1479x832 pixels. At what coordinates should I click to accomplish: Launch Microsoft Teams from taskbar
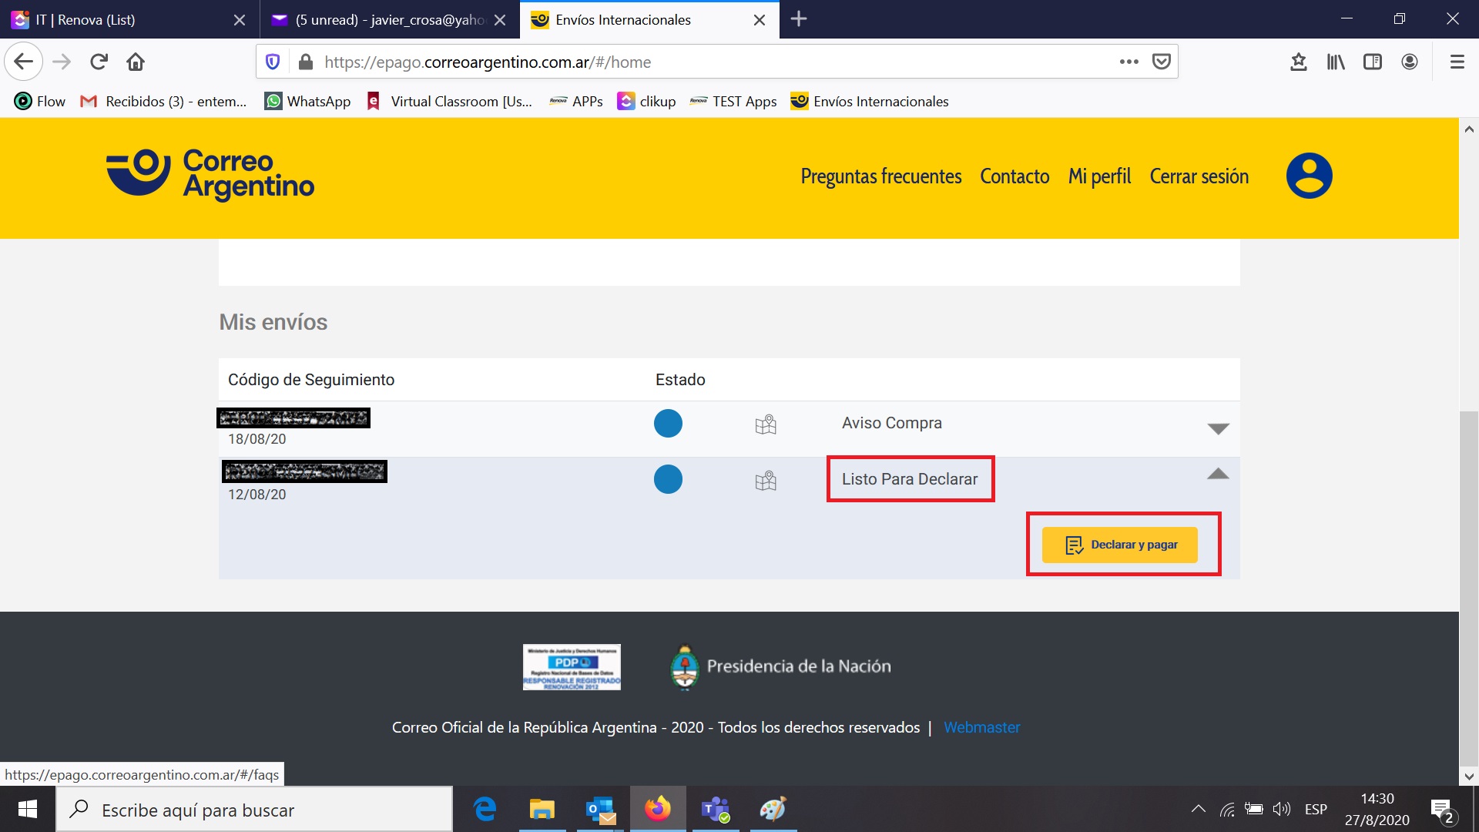pos(716,809)
